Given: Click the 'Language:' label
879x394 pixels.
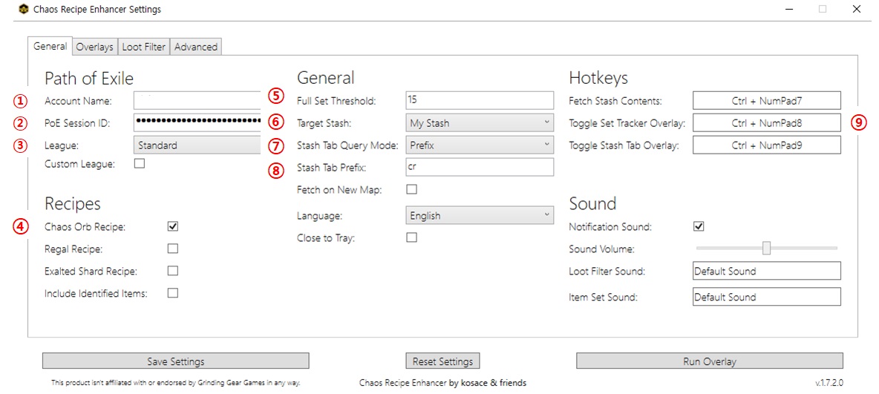Looking at the screenshot, I should pyautogui.click(x=318, y=215).
